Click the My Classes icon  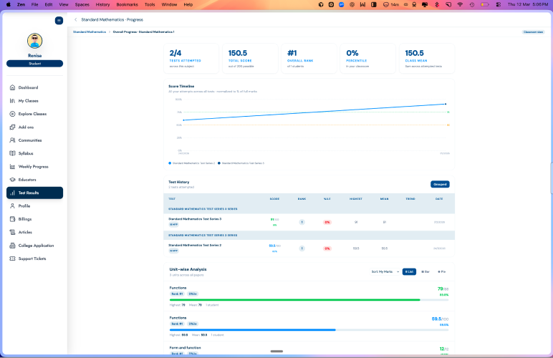tap(12, 101)
